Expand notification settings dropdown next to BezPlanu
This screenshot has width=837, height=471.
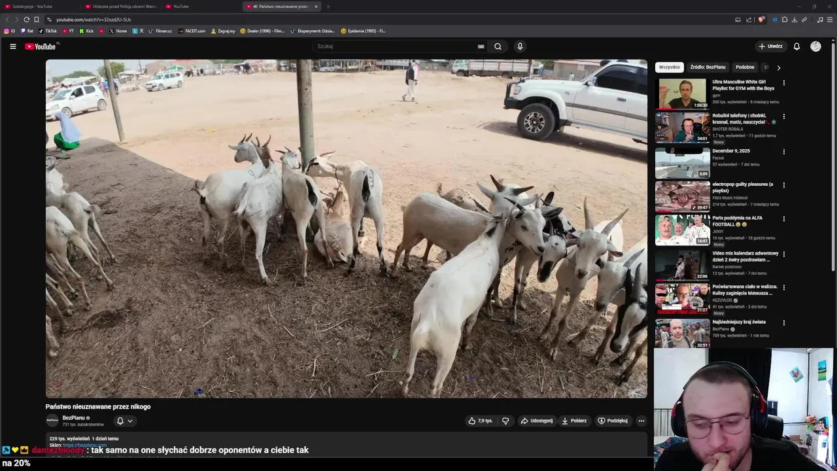click(x=130, y=421)
